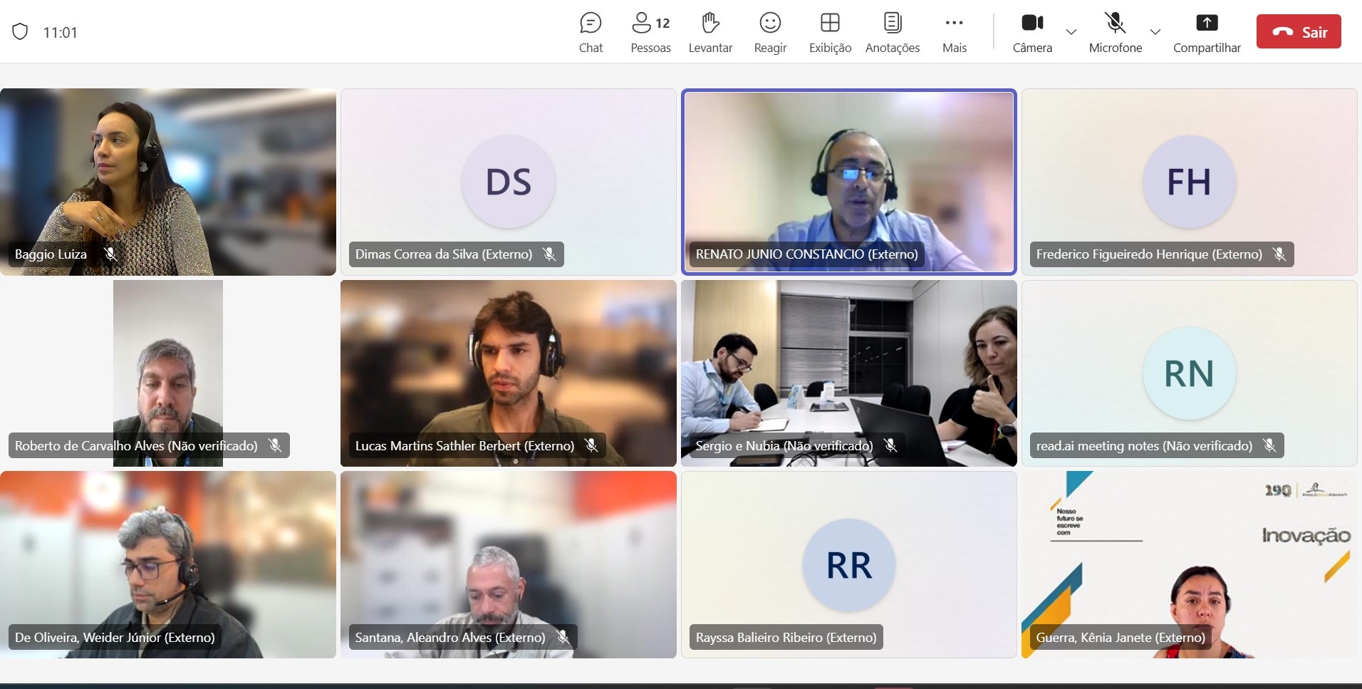
Task: Leave the meeting with Sair button
Action: 1299,32
